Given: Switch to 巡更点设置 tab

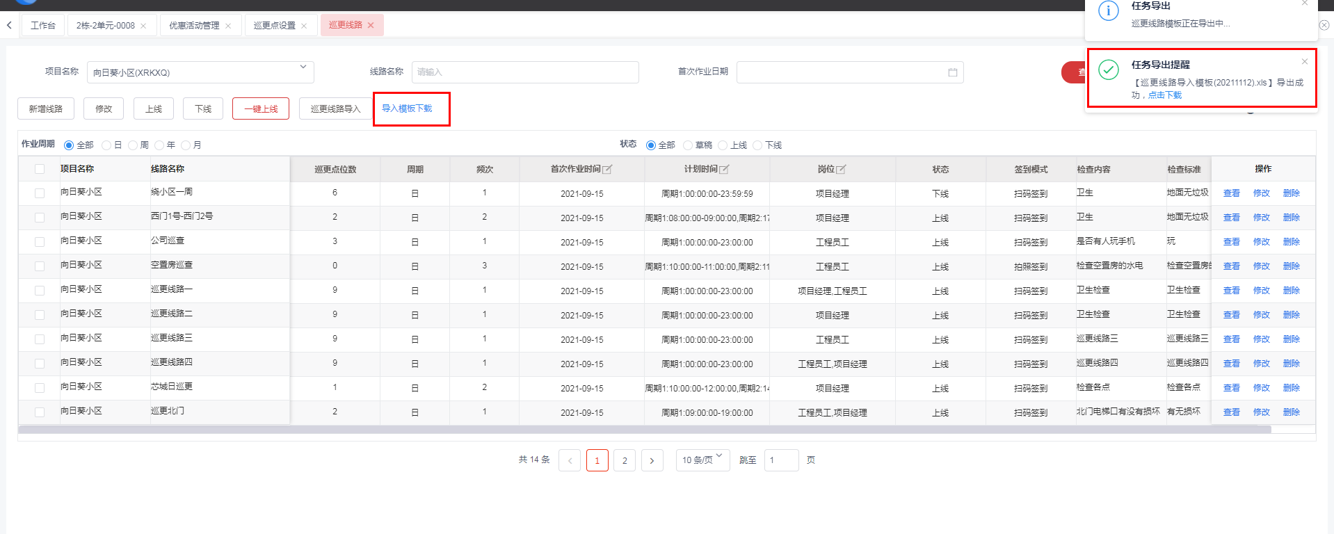Looking at the screenshot, I should pyautogui.click(x=275, y=26).
